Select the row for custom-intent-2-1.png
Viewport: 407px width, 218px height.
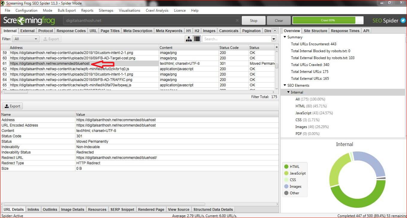tap(137, 53)
